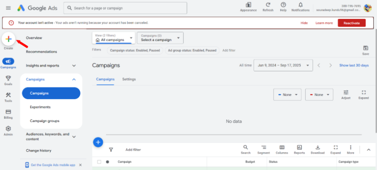Open the Select a campaign dropdown
Screen dimensions: 377x170
[x=160, y=38]
